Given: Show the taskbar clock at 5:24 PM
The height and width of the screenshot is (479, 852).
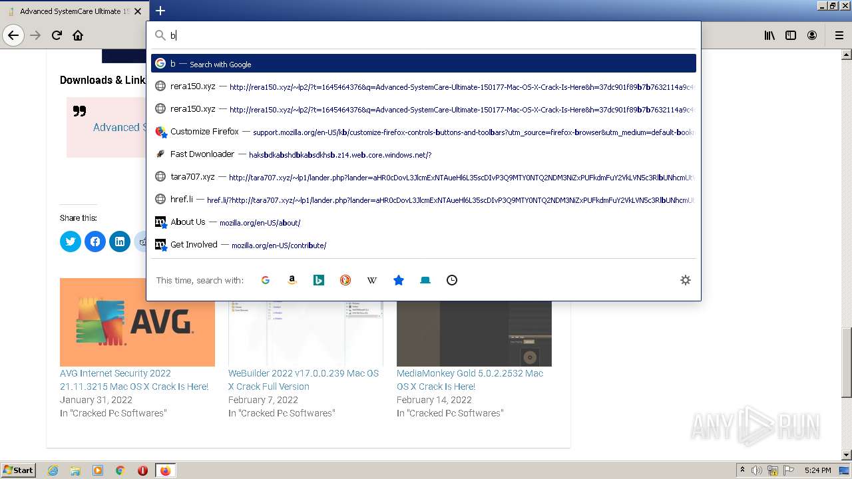Looking at the screenshot, I should coord(817,470).
